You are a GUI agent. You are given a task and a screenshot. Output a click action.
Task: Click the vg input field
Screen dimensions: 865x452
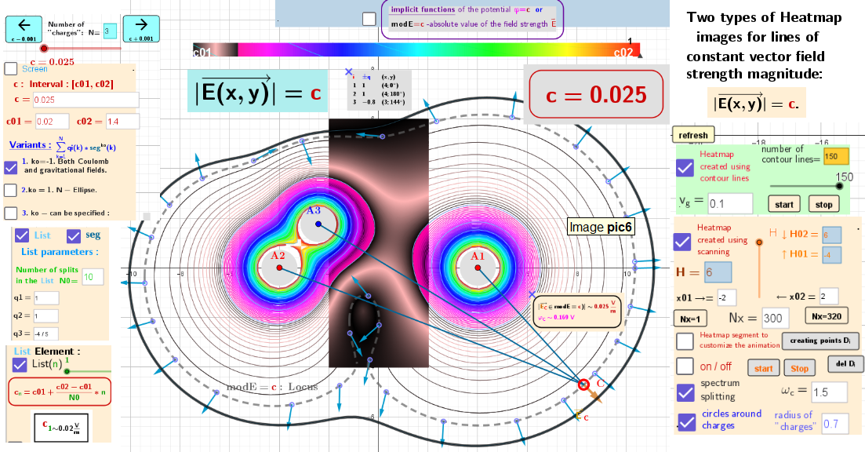(x=730, y=204)
